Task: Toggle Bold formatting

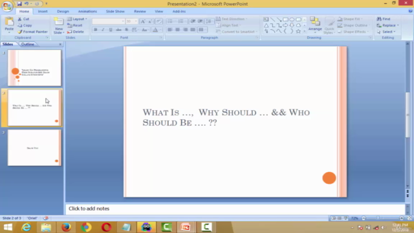Action: (x=96, y=30)
